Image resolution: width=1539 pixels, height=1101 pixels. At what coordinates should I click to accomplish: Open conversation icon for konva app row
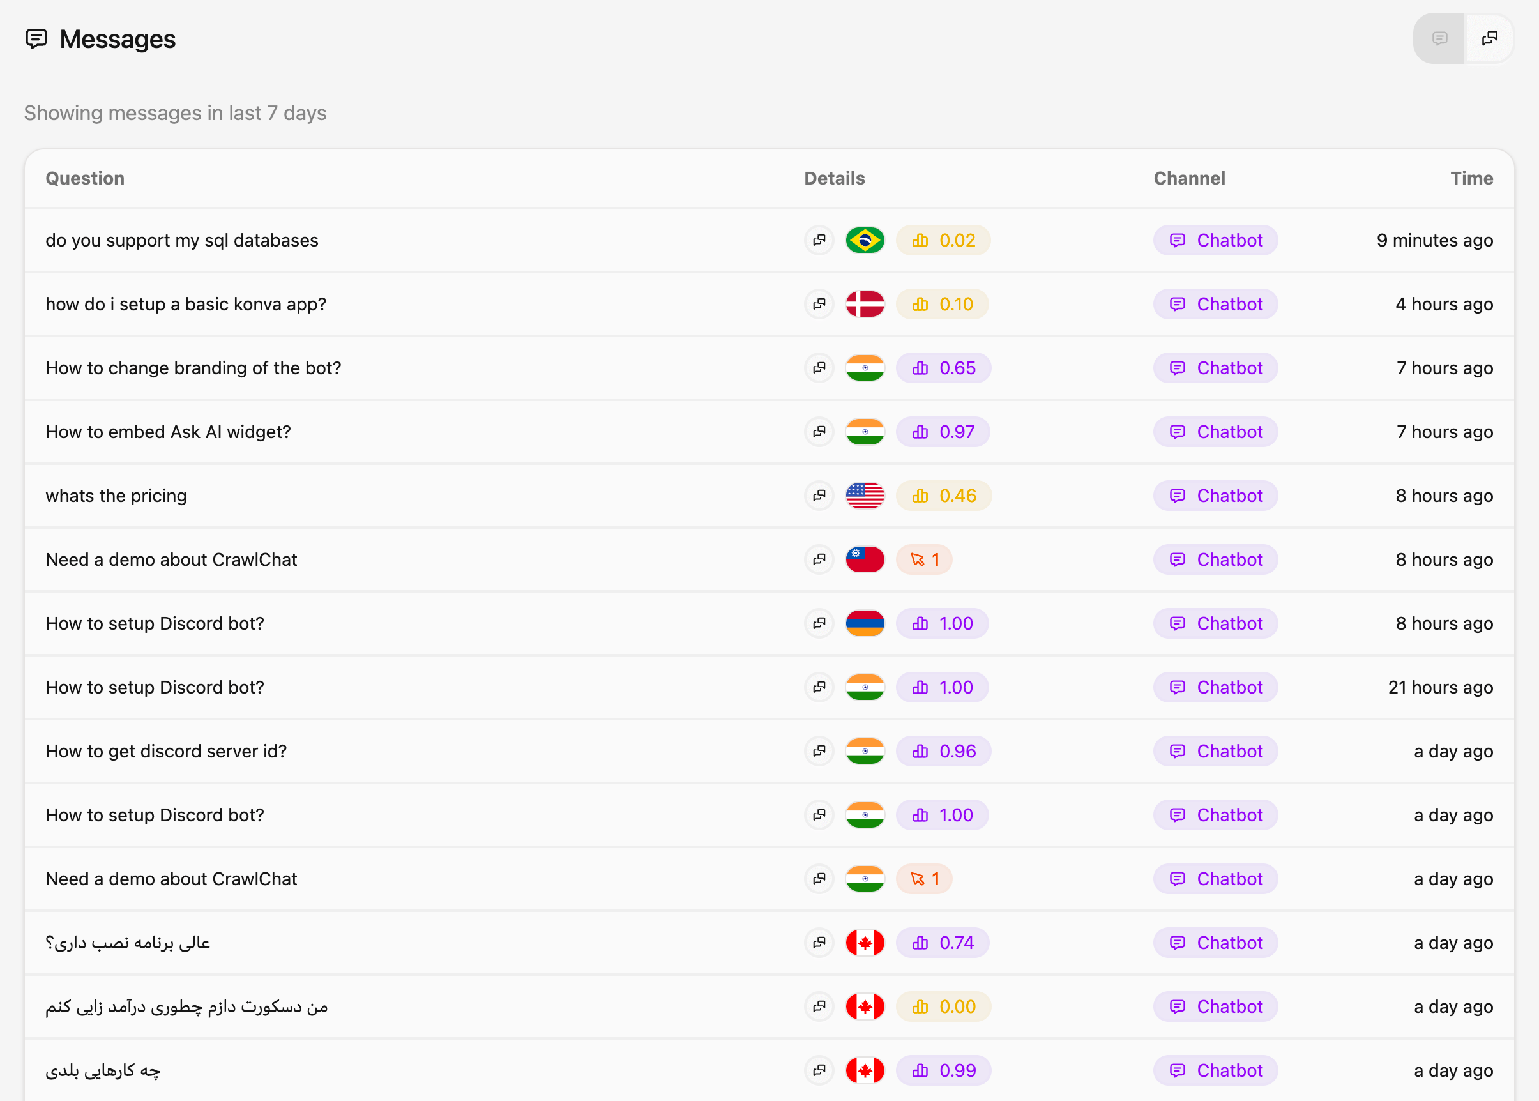[819, 304]
